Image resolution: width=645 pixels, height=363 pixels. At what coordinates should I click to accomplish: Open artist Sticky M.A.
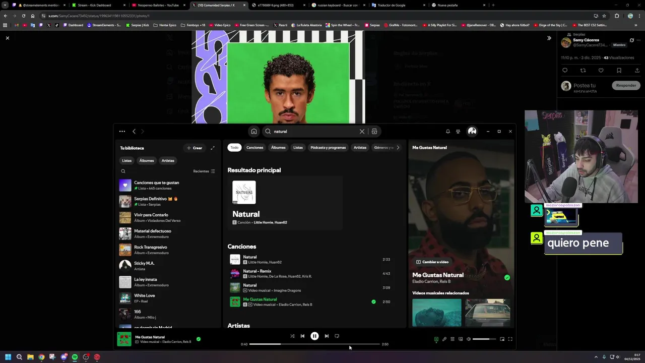click(x=168, y=266)
